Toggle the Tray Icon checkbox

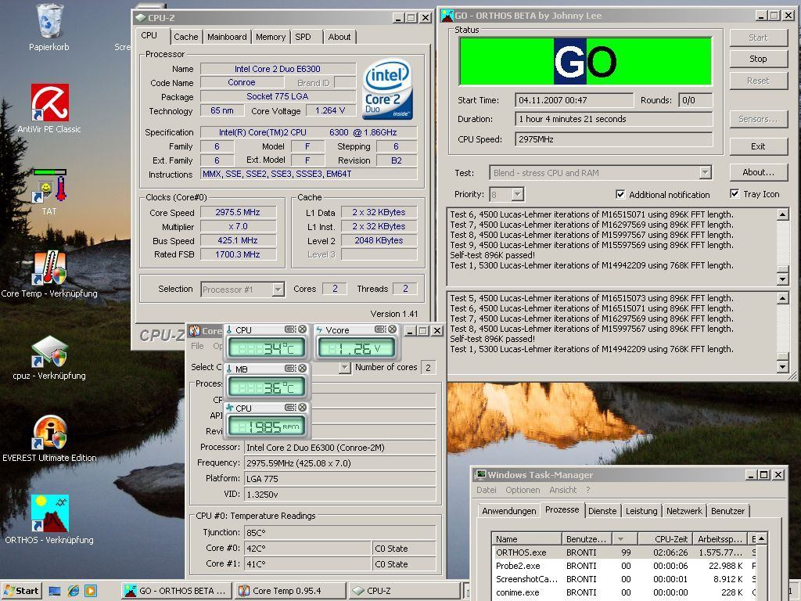(x=735, y=194)
